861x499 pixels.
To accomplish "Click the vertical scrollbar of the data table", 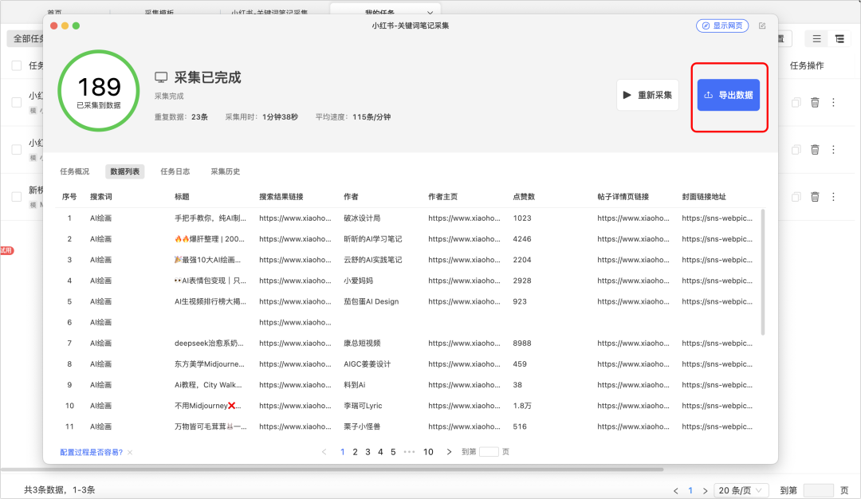I will (763, 272).
